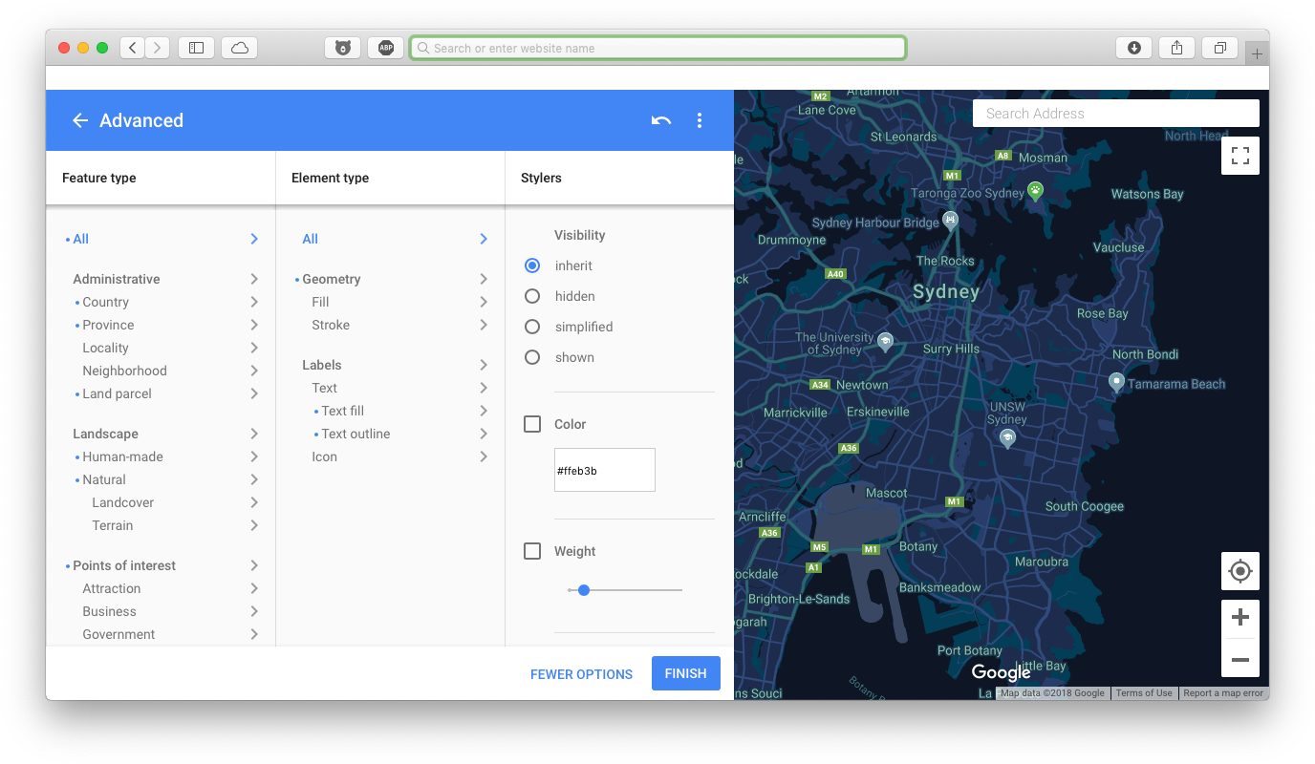
Task: Open the three-dot more options menu
Action: tap(700, 120)
